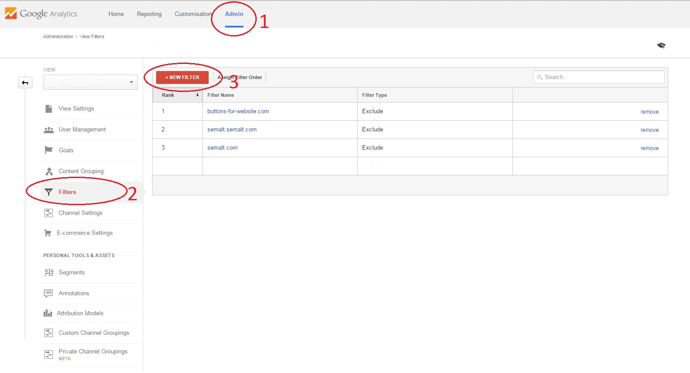Image resolution: width=690 pixels, height=373 pixels.
Task: Open Channel Settings in the sidebar
Action: pos(81,213)
